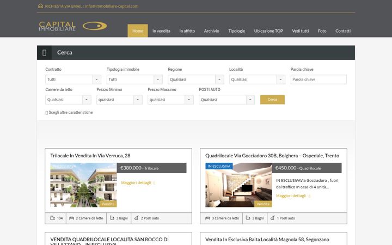Click parking icon for 1 Posti auto

[x=273, y=218]
